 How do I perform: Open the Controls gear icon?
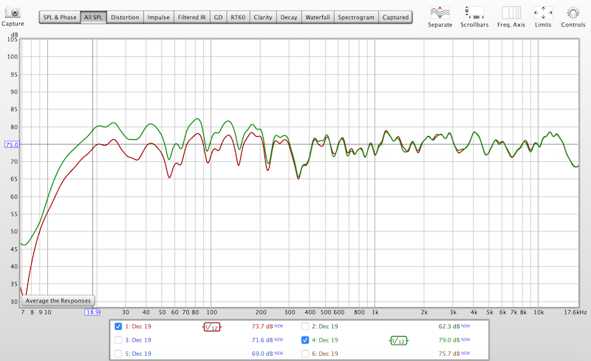573,13
